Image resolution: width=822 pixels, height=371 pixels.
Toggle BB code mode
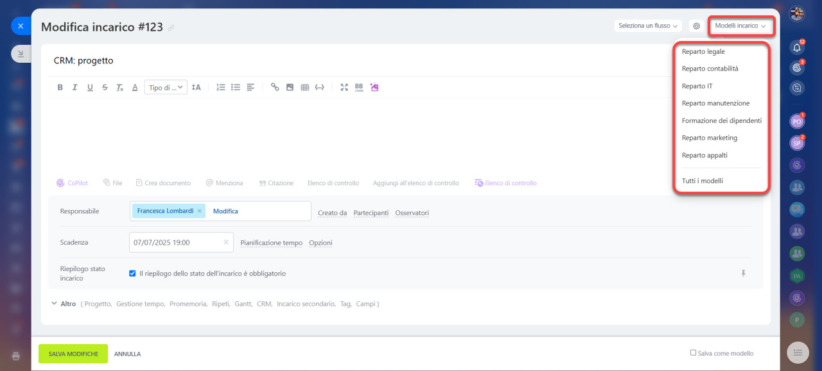coord(359,87)
